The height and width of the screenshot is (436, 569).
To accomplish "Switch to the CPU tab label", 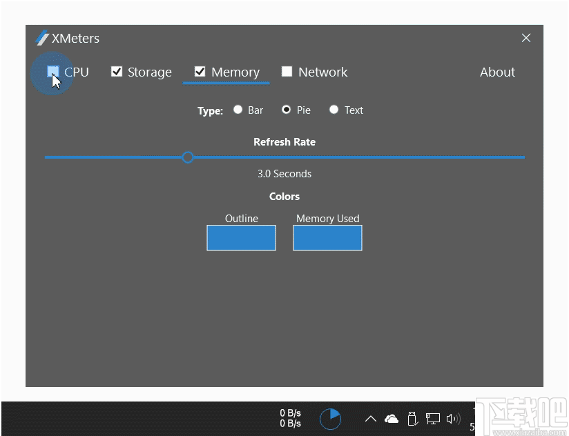I will click(x=77, y=72).
